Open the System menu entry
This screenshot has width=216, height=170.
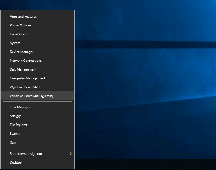pos(37,43)
